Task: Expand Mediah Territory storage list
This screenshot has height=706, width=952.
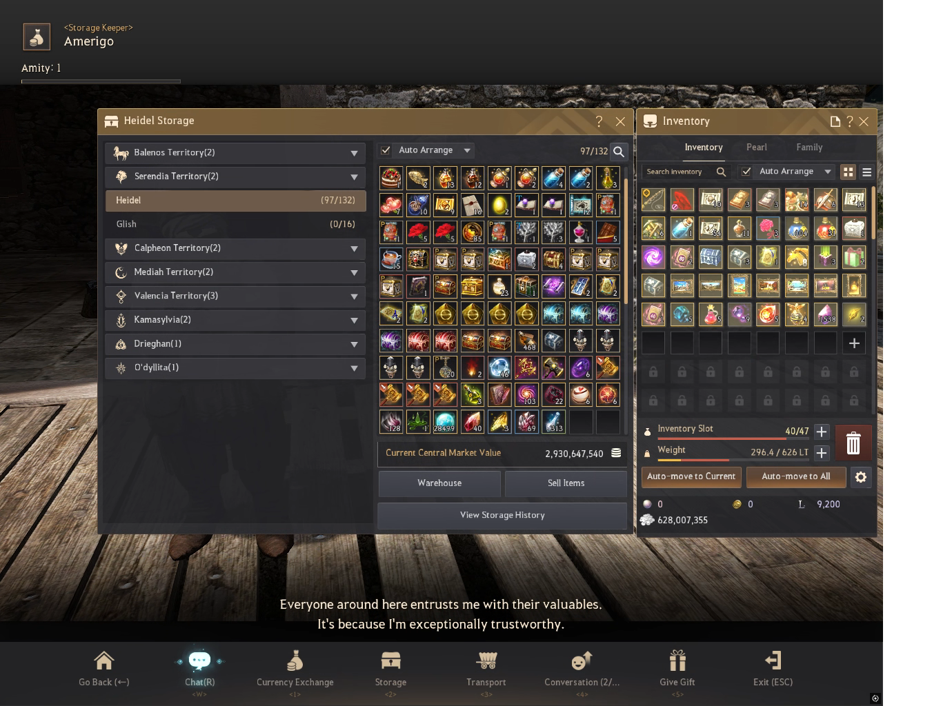Action: pyautogui.click(x=235, y=272)
